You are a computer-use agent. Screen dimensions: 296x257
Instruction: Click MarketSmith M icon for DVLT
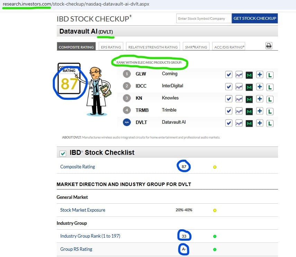point(249,124)
